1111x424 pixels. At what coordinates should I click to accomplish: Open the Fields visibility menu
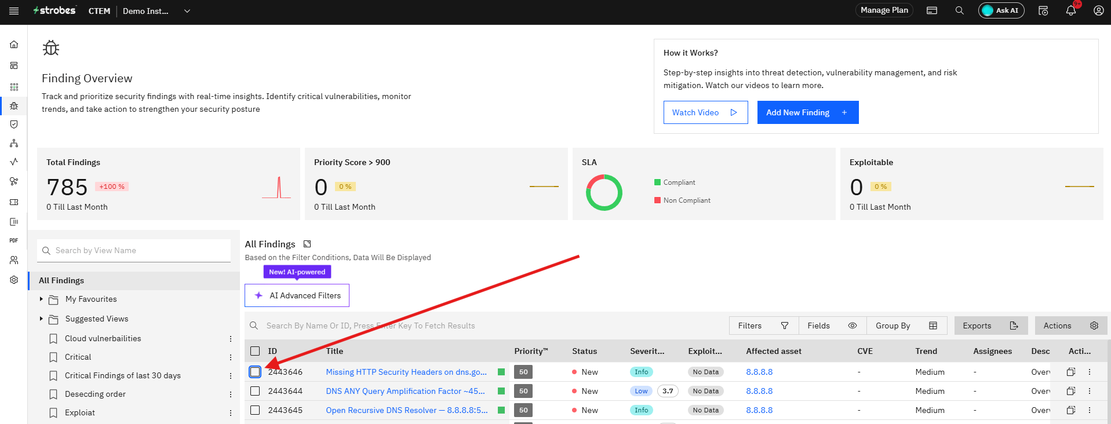coord(832,326)
